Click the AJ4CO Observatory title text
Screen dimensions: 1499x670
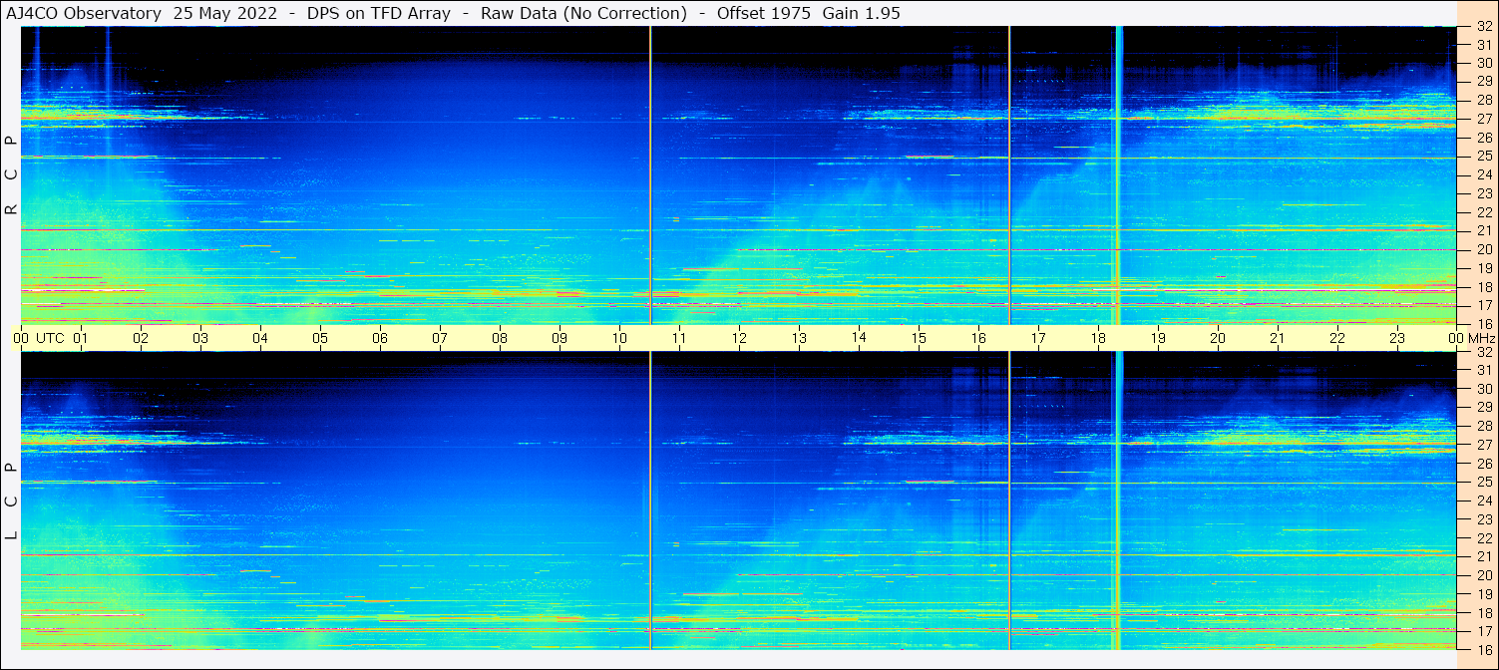(x=84, y=13)
